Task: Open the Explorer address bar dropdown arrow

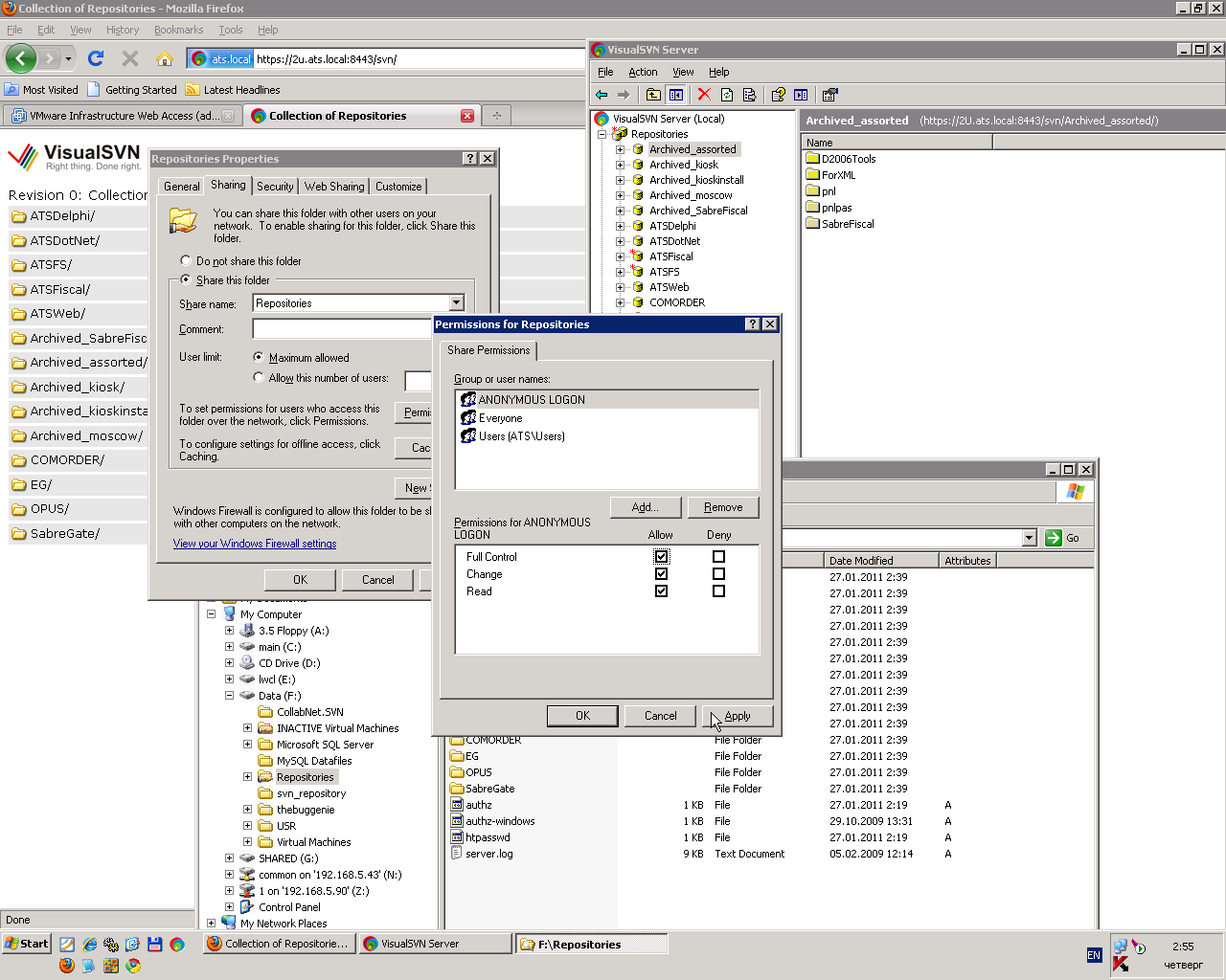Action: point(1029,538)
